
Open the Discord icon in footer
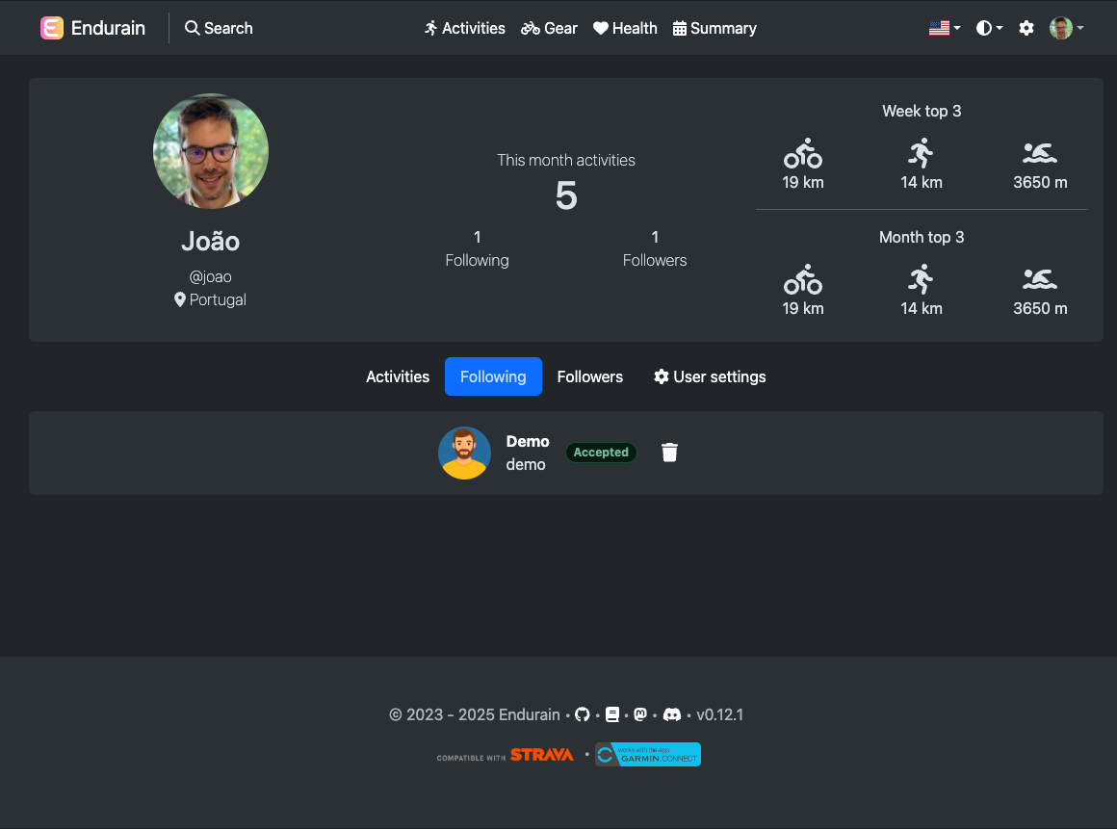[x=672, y=714]
